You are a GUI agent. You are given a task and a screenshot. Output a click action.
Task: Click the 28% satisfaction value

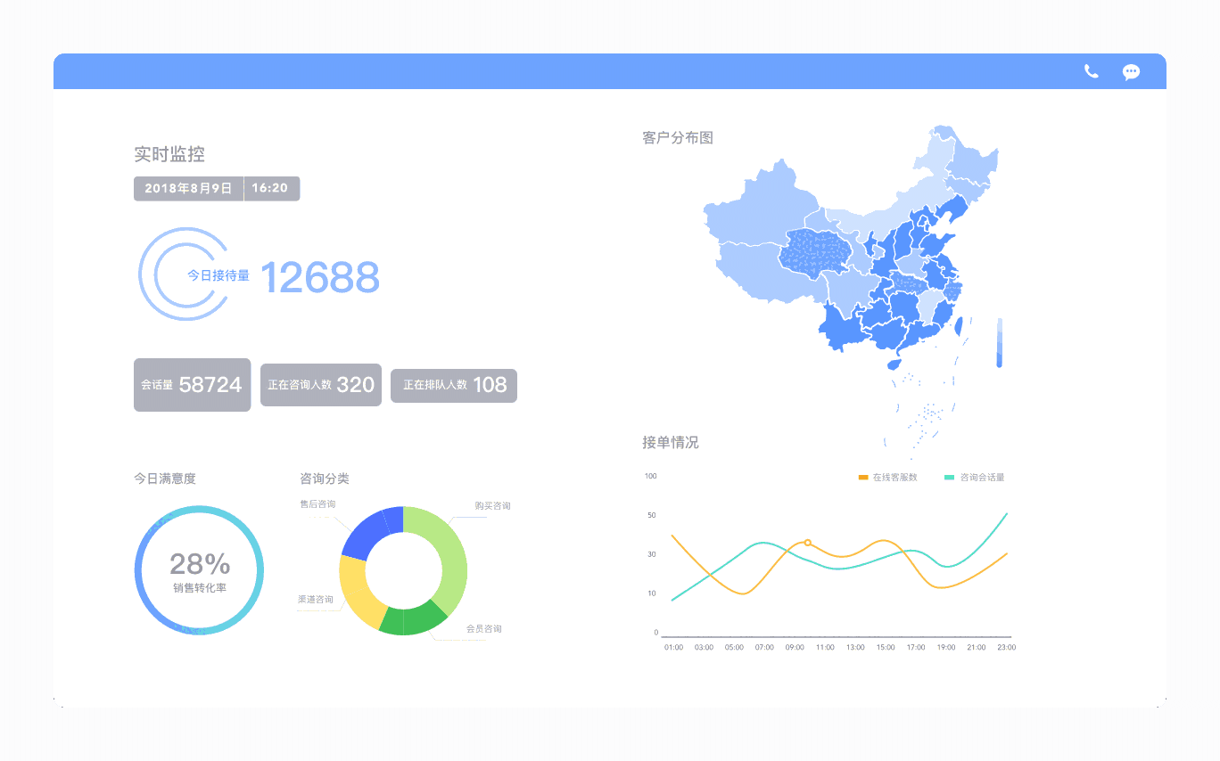click(x=200, y=563)
